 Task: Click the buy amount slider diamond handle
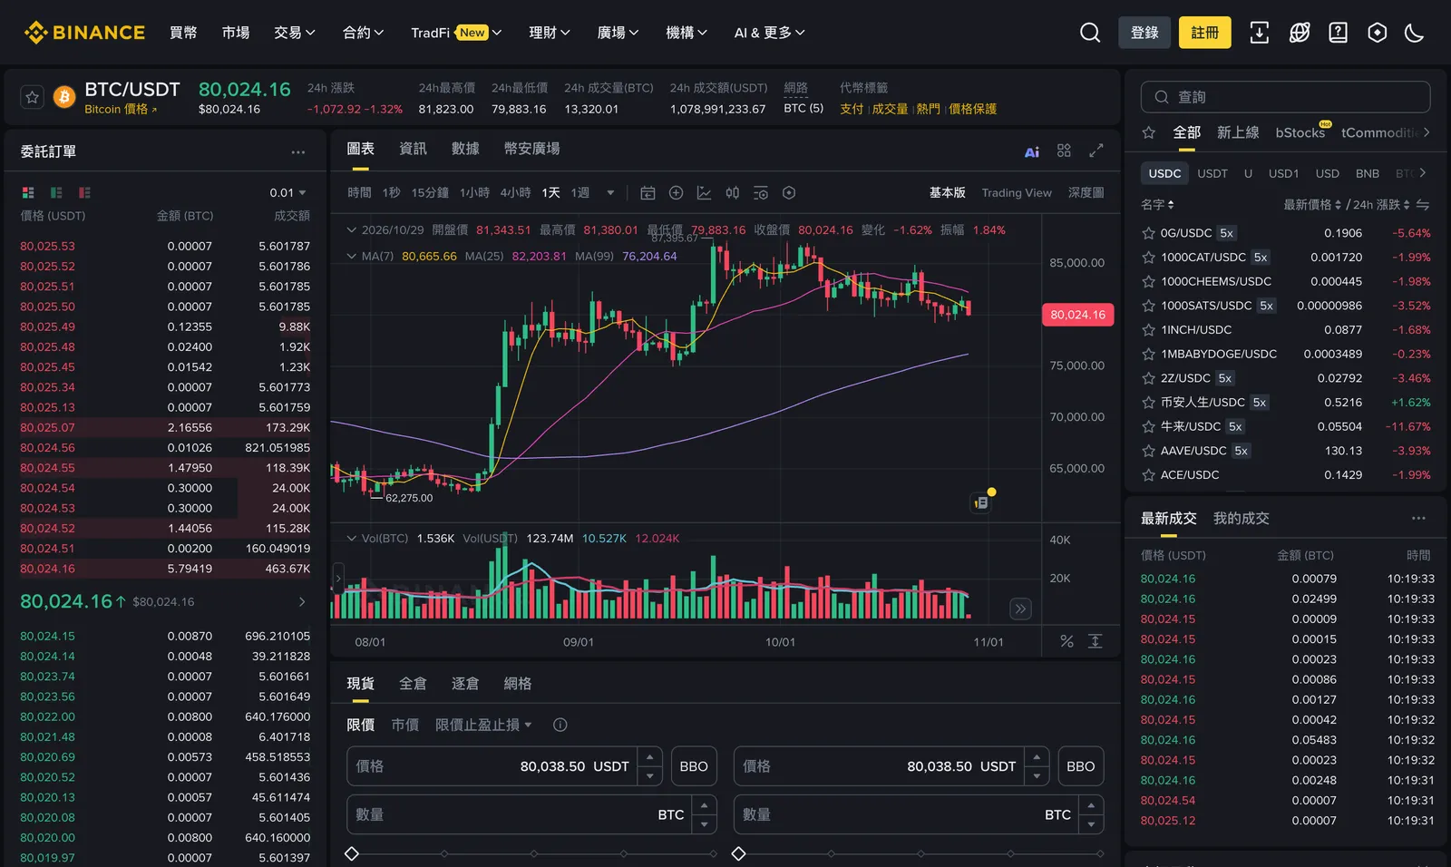pos(352,853)
